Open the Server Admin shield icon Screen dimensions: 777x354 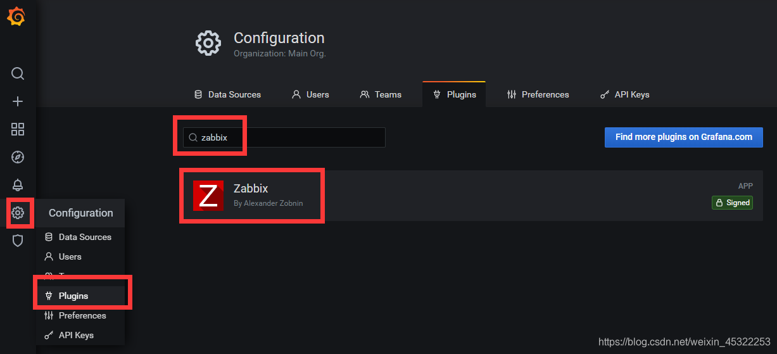(18, 241)
